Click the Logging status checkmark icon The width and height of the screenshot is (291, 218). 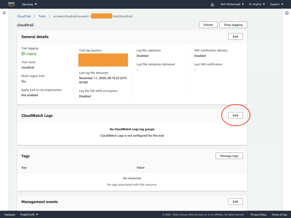tap(23, 54)
